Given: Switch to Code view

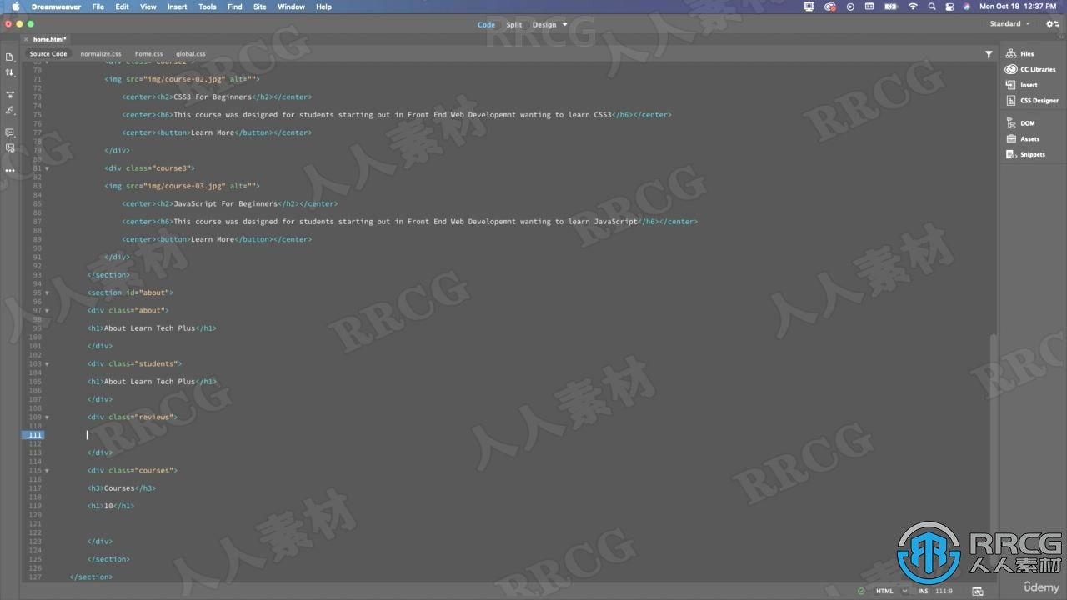Looking at the screenshot, I should (x=486, y=24).
